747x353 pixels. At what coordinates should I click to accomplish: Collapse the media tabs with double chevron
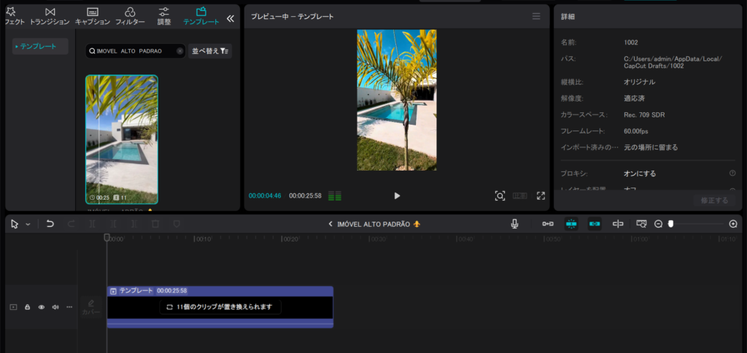(230, 18)
